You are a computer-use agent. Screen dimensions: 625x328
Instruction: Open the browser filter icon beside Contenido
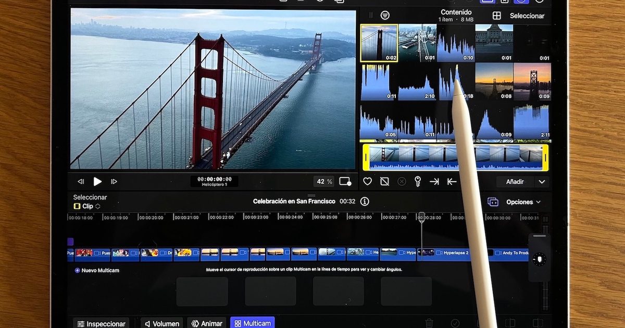pyautogui.click(x=385, y=16)
